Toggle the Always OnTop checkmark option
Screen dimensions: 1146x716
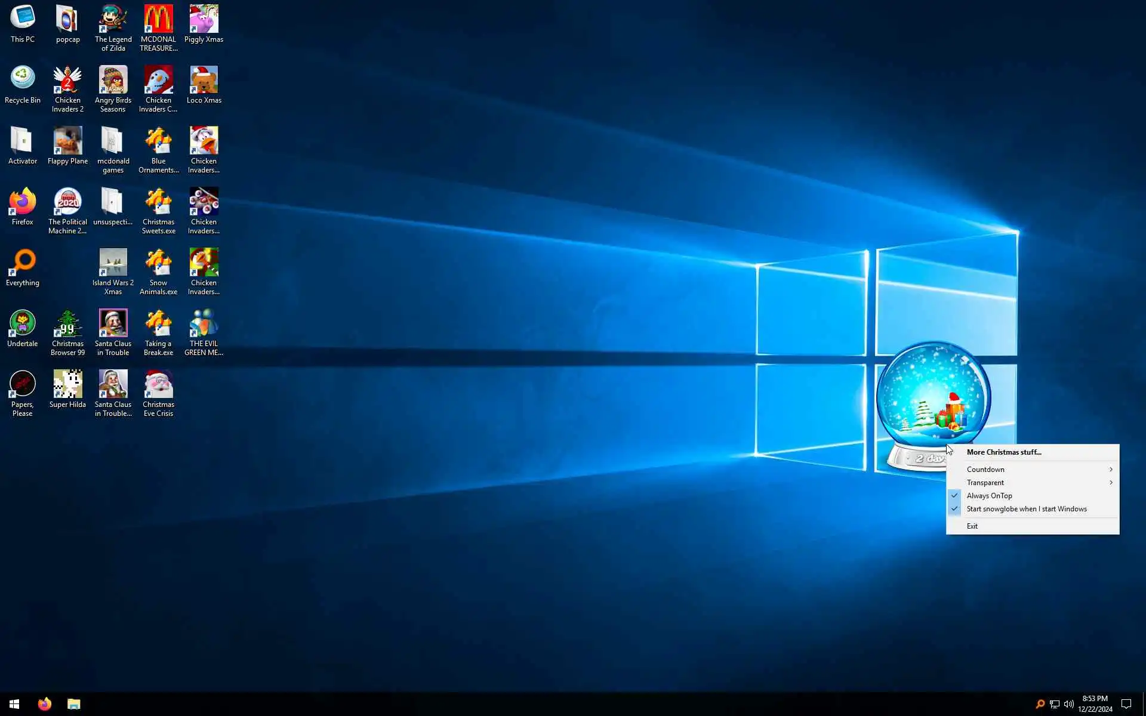click(x=989, y=496)
